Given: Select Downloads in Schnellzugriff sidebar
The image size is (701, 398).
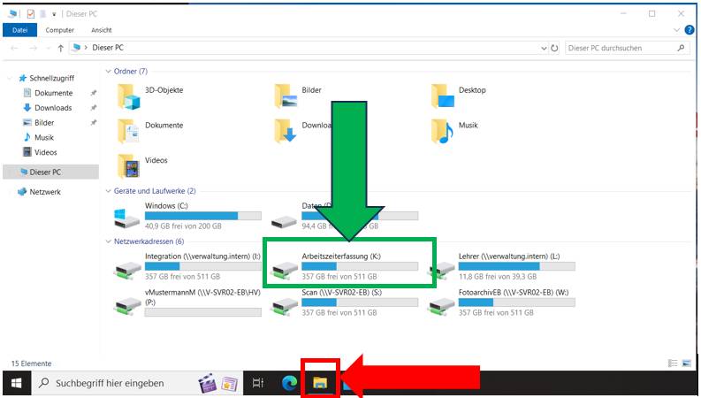Looking at the screenshot, I should (x=53, y=108).
